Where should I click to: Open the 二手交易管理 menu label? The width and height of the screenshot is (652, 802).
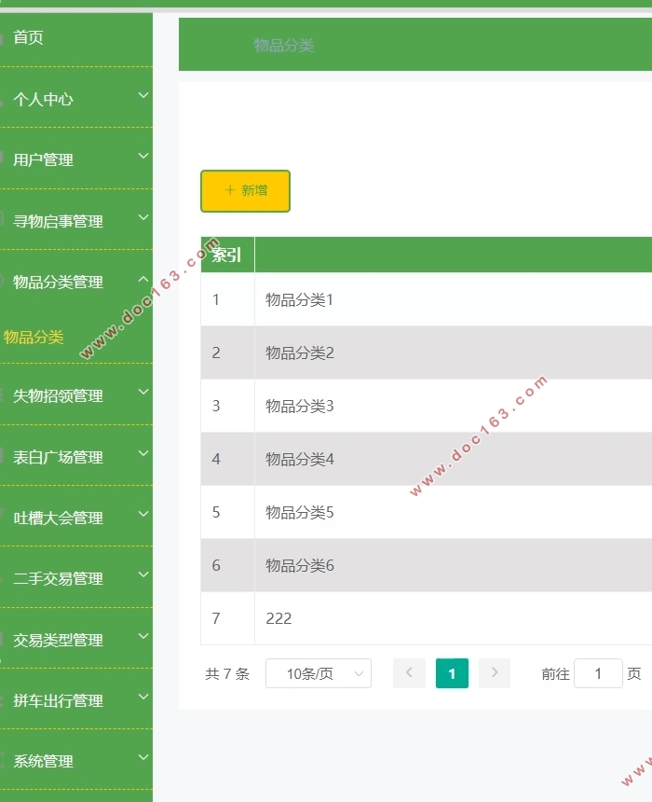pyautogui.click(x=58, y=578)
